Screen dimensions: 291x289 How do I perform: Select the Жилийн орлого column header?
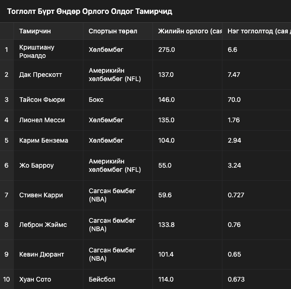[188, 31]
